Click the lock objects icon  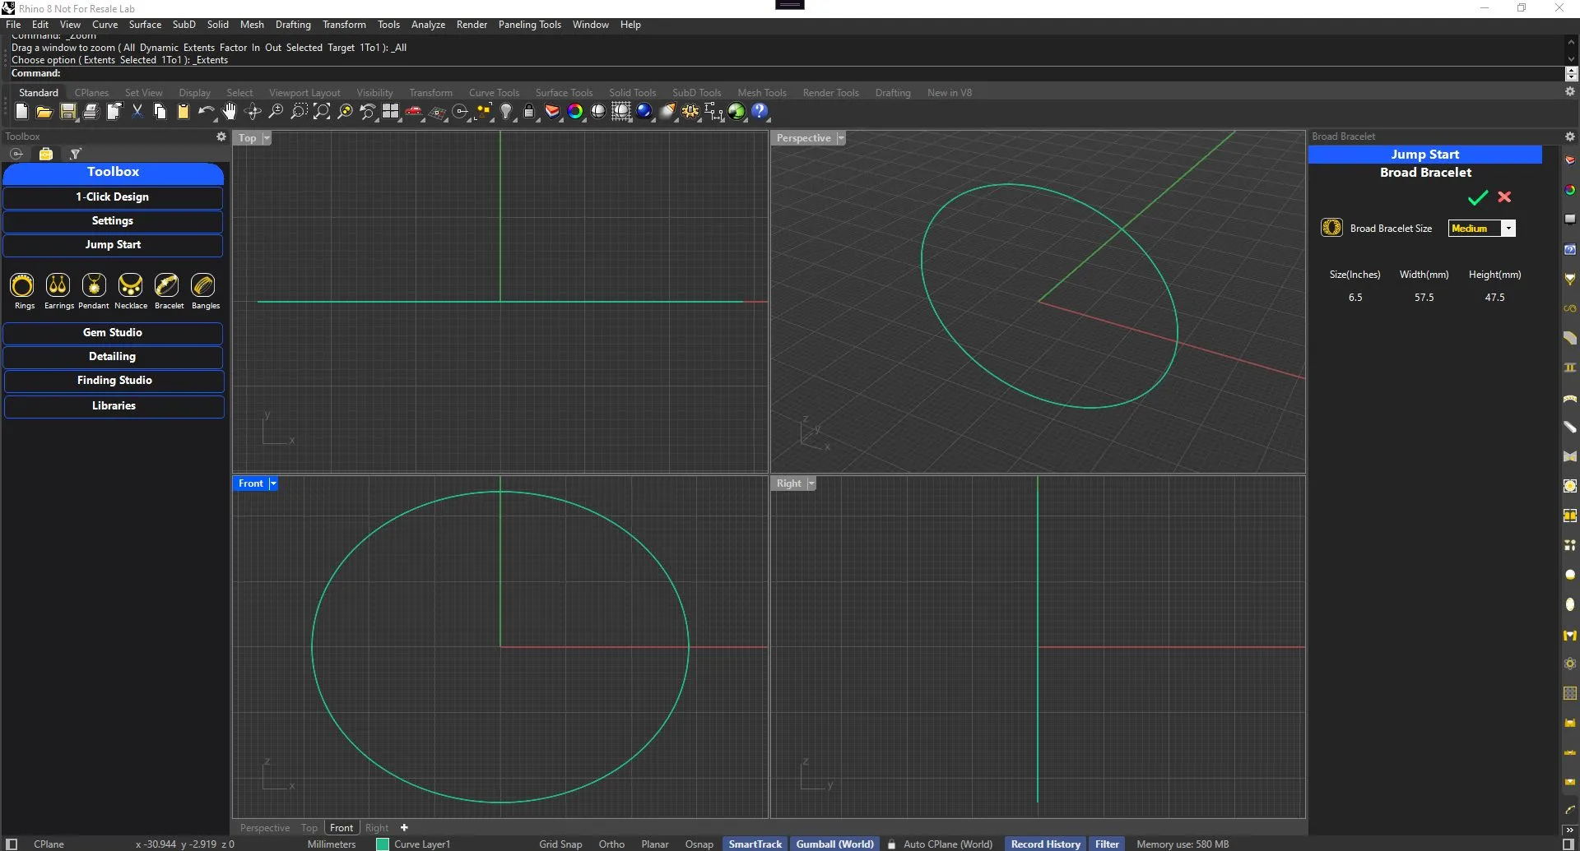click(x=529, y=112)
